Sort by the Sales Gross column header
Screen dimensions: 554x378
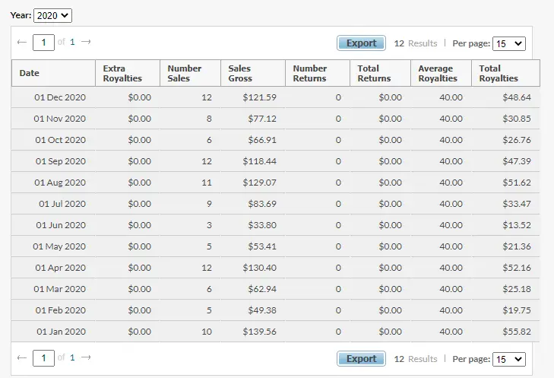coord(253,73)
